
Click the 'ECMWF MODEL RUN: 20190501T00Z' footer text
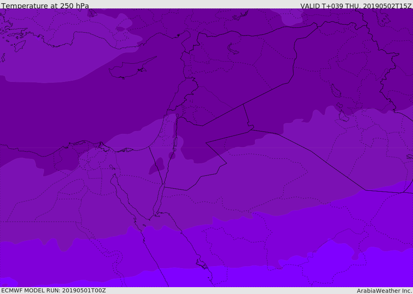(54, 290)
